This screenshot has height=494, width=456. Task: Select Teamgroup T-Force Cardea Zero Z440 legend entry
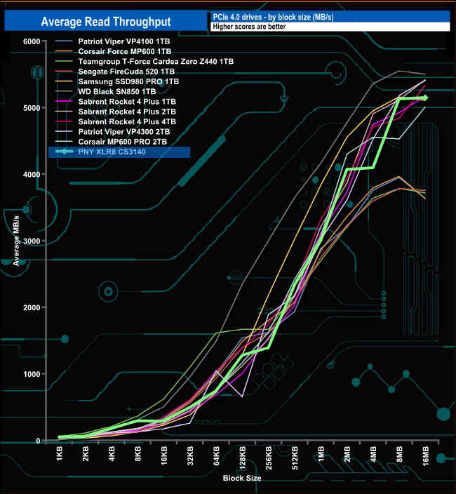click(x=145, y=62)
